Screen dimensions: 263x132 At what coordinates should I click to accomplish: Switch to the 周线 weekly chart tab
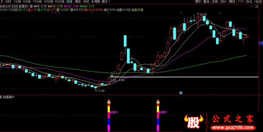pos(78,2)
